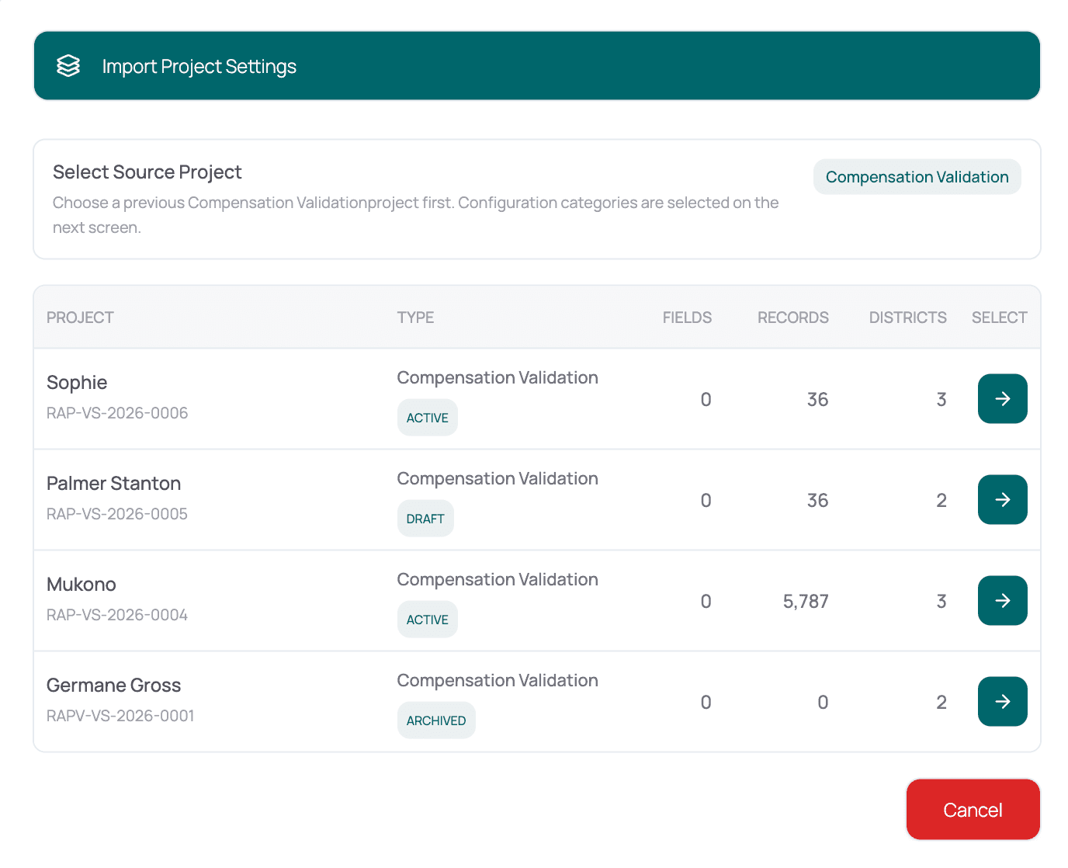Click Palmer Stanton's districts value 2
Viewport: 1068px width, 868px height.
coord(941,501)
